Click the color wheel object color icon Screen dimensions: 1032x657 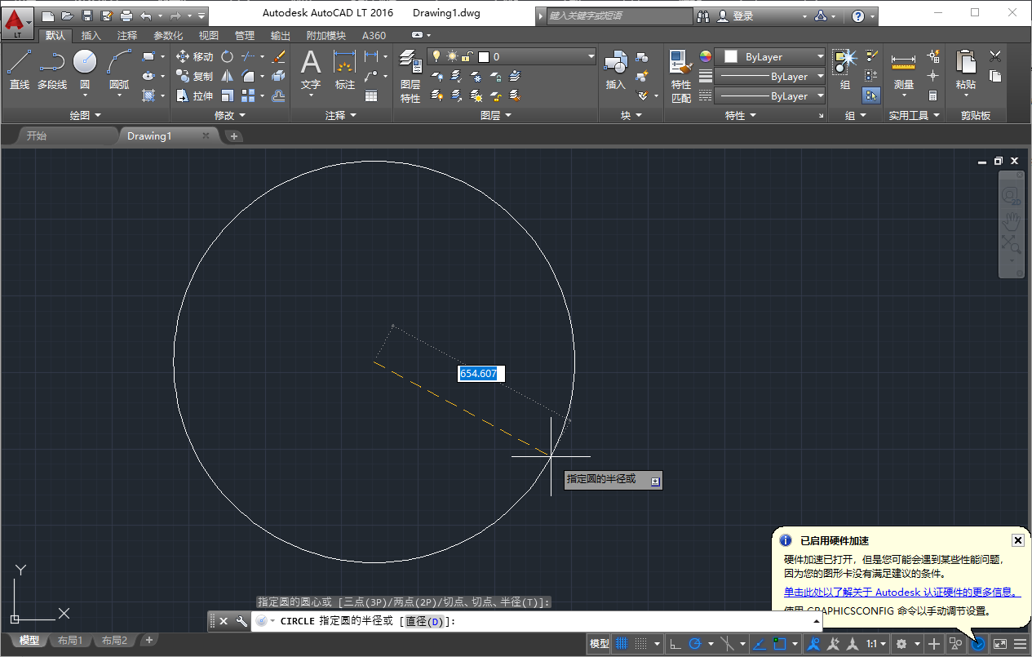coord(706,56)
